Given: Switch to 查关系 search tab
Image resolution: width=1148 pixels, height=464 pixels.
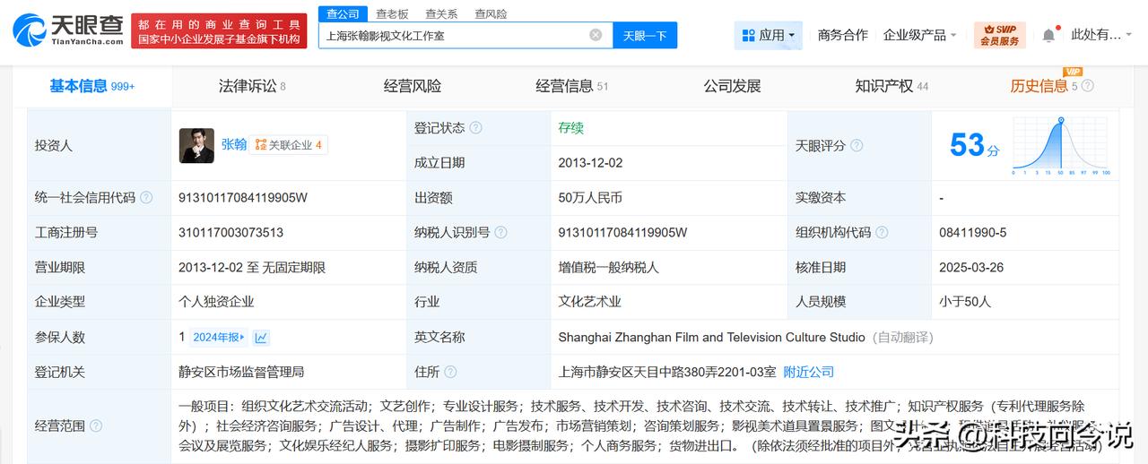Looking at the screenshot, I should pos(440,13).
